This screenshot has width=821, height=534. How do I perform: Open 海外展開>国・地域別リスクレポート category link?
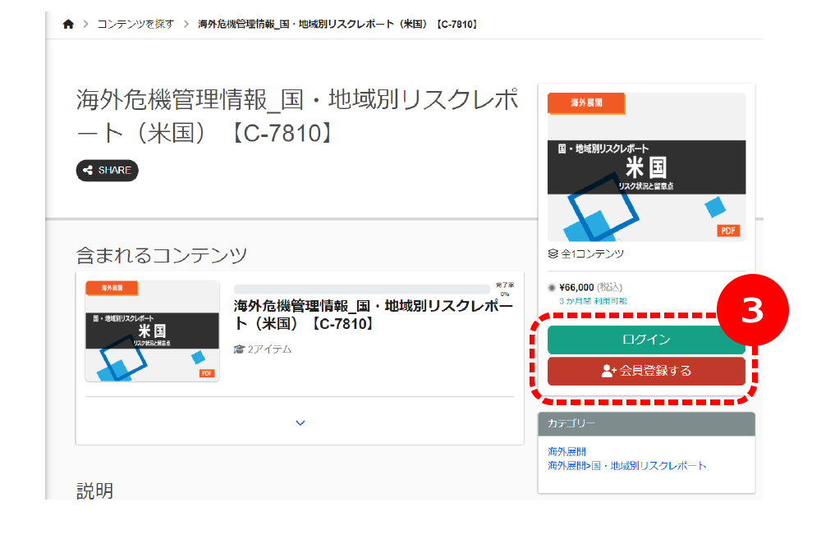[x=627, y=465]
